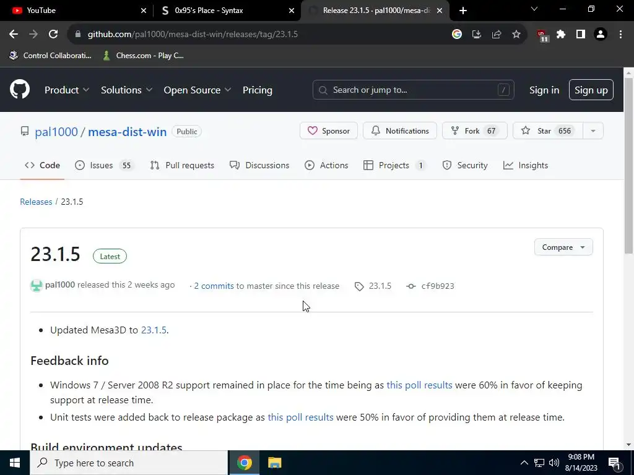634x475 pixels.
Task: Open the Google icon in address bar
Action: [x=457, y=35]
